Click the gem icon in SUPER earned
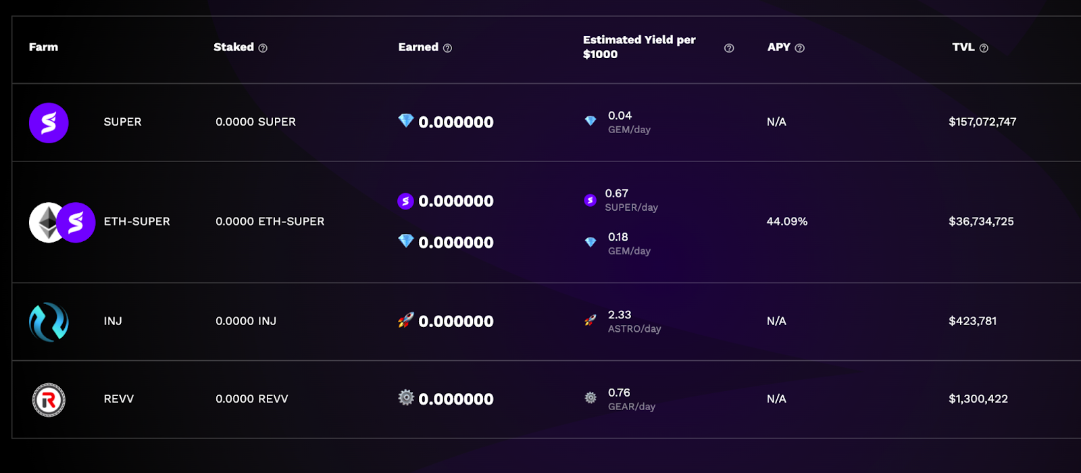This screenshot has height=473, width=1081. 405,121
